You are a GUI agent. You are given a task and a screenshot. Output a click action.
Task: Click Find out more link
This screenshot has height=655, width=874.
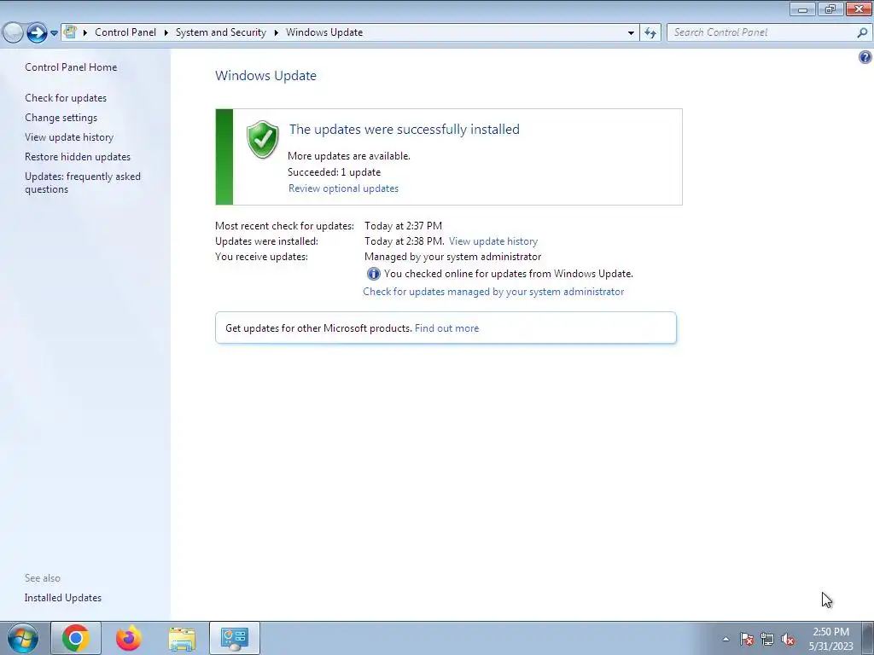pyautogui.click(x=447, y=328)
